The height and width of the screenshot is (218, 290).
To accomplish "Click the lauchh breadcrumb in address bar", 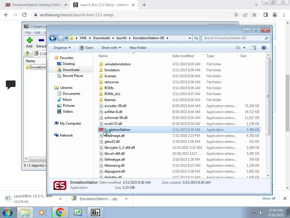I will pos(121,38).
